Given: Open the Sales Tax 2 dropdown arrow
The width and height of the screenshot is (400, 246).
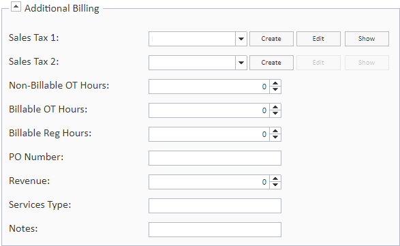Looking at the screenshot, I should tap(241, 63).
